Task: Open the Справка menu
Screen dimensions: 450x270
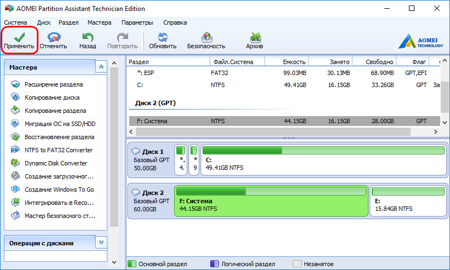Action: [x=175, y=22]
